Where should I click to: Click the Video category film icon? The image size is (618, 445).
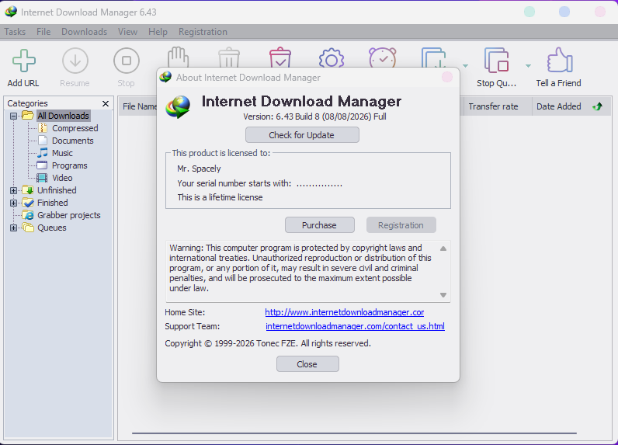point(42,178)
